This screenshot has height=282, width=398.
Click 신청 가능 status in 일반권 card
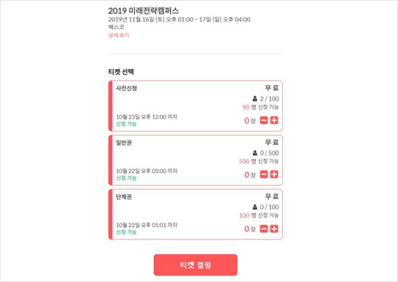click(x=126, y=178)
